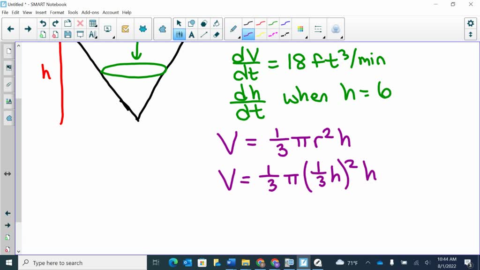Click Redo on the toolbar
Screen dimensions: 480x270
click(55, 23)
